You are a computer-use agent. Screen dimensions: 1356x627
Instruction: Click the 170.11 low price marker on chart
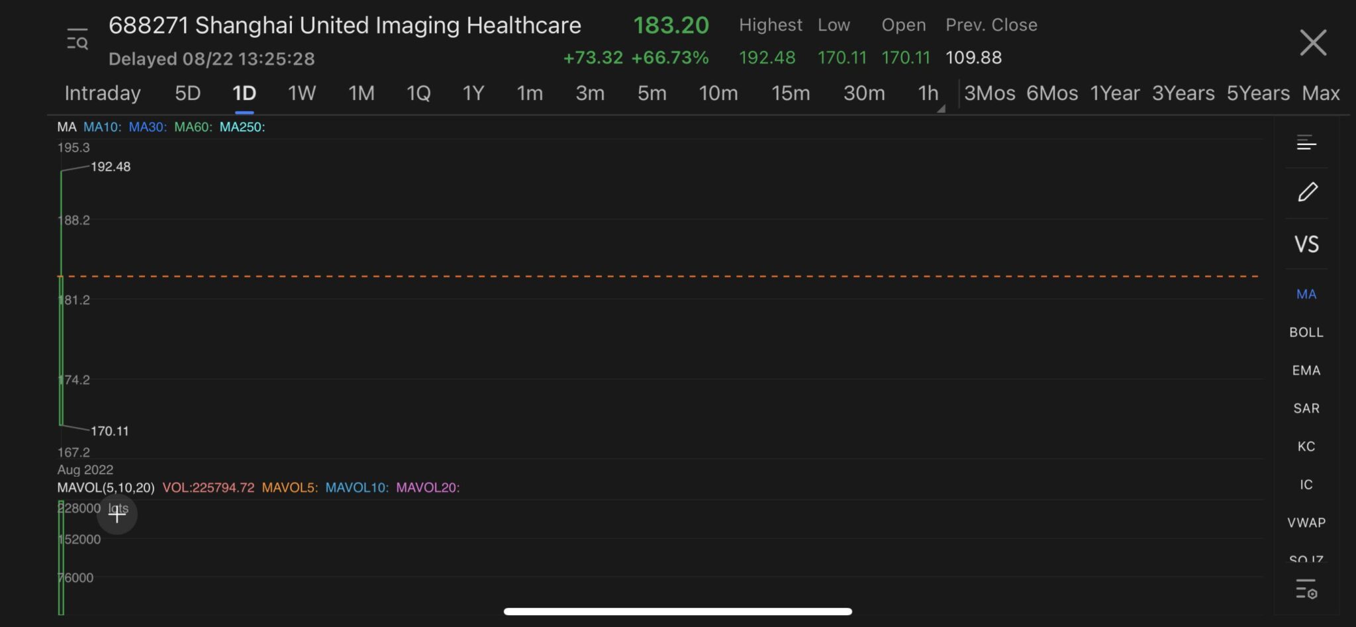110,431
